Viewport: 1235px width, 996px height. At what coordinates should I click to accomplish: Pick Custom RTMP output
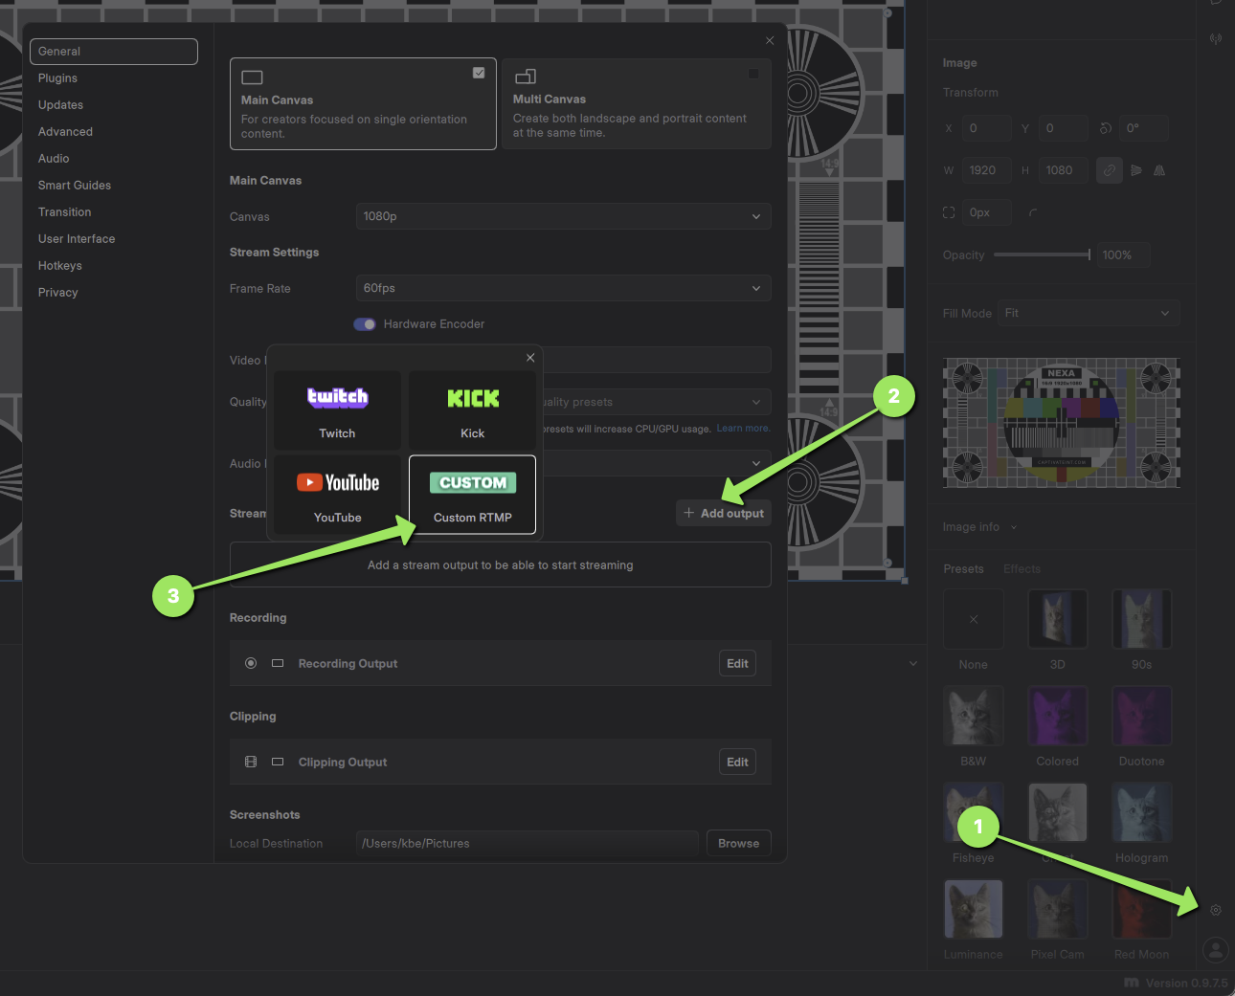click(472, 495)
